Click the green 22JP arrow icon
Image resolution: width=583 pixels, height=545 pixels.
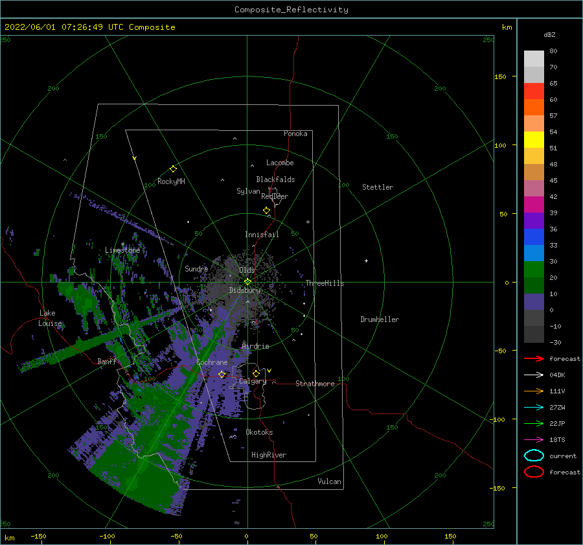[x=534, y=423]
